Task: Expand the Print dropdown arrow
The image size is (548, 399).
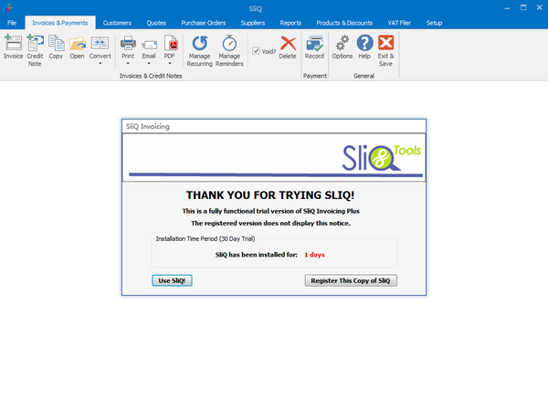Action: click(x=128, y=64)
